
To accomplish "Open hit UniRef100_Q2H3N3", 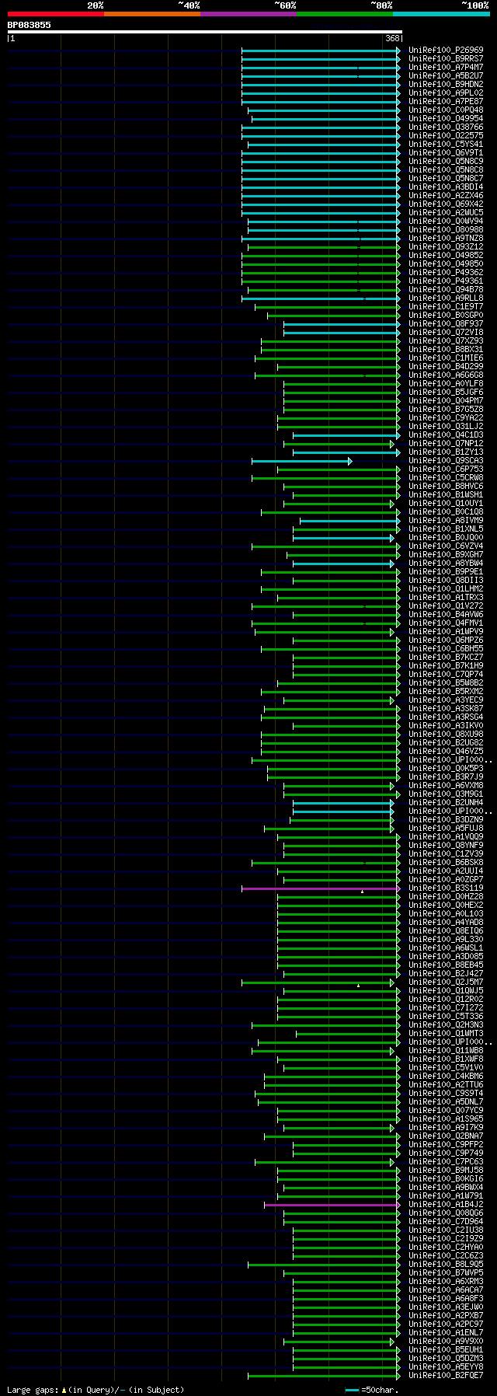I will [x=446, y=1025].
